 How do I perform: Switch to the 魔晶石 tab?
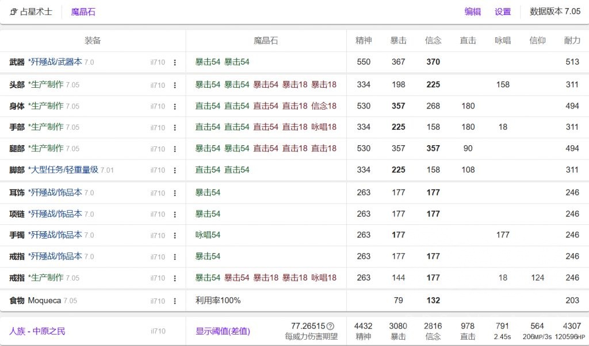(82, 11)
